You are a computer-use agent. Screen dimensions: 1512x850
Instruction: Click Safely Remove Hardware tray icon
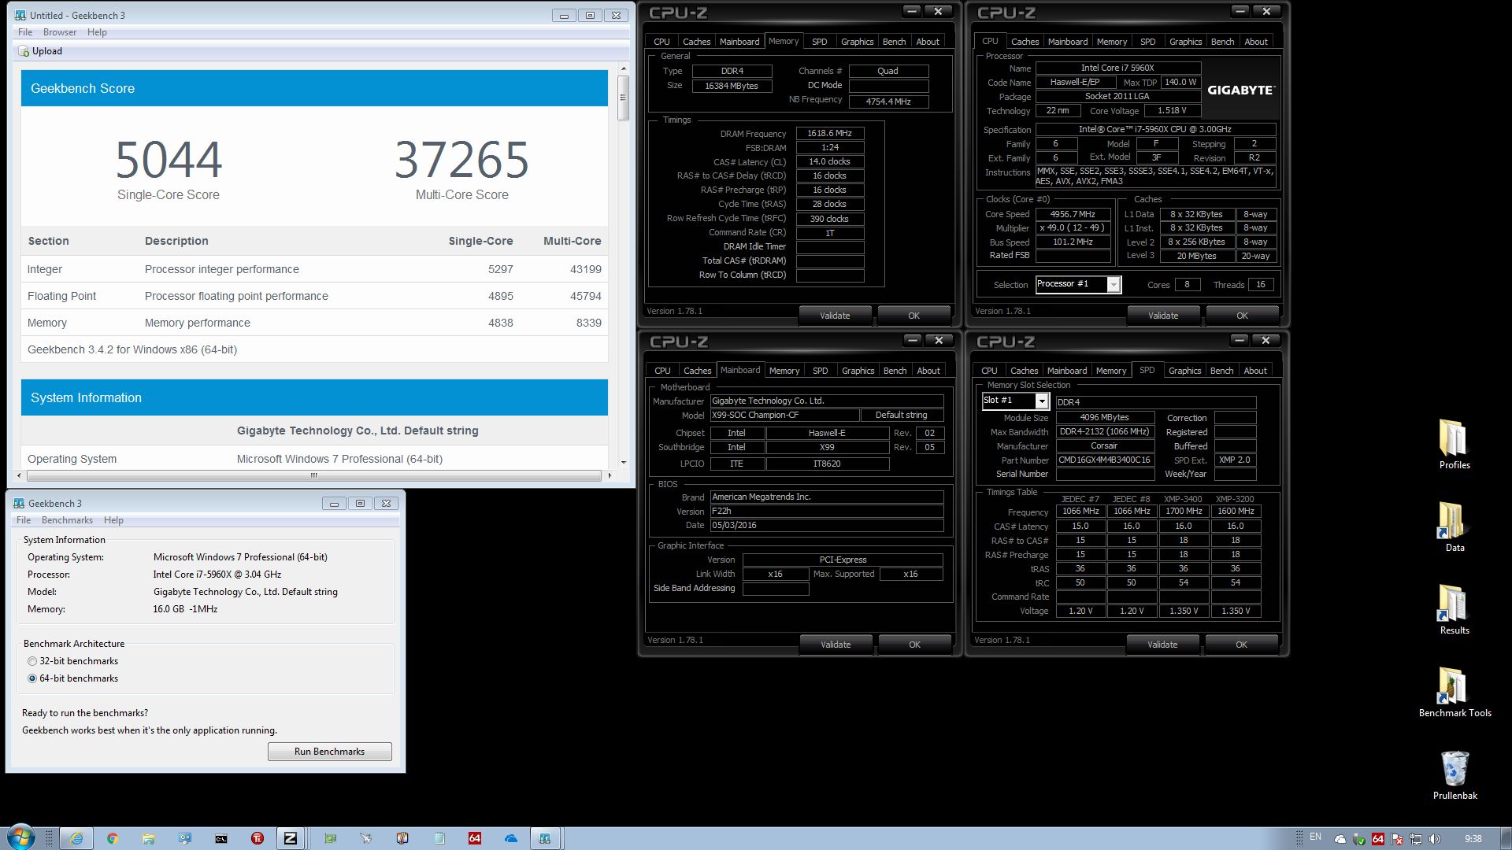[x=1359, y=839]
